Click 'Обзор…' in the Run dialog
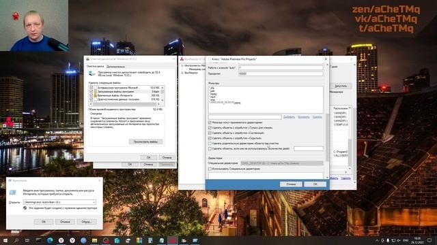The height and width of the screenshot is (245, 437). [x=87, y=222]
